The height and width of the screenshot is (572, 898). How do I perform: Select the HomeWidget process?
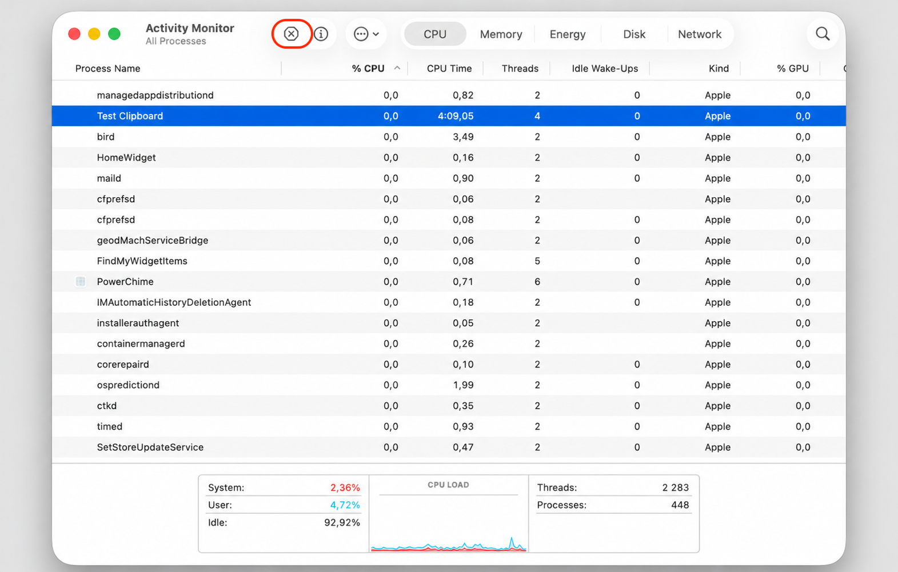click(x=449, y=158)
